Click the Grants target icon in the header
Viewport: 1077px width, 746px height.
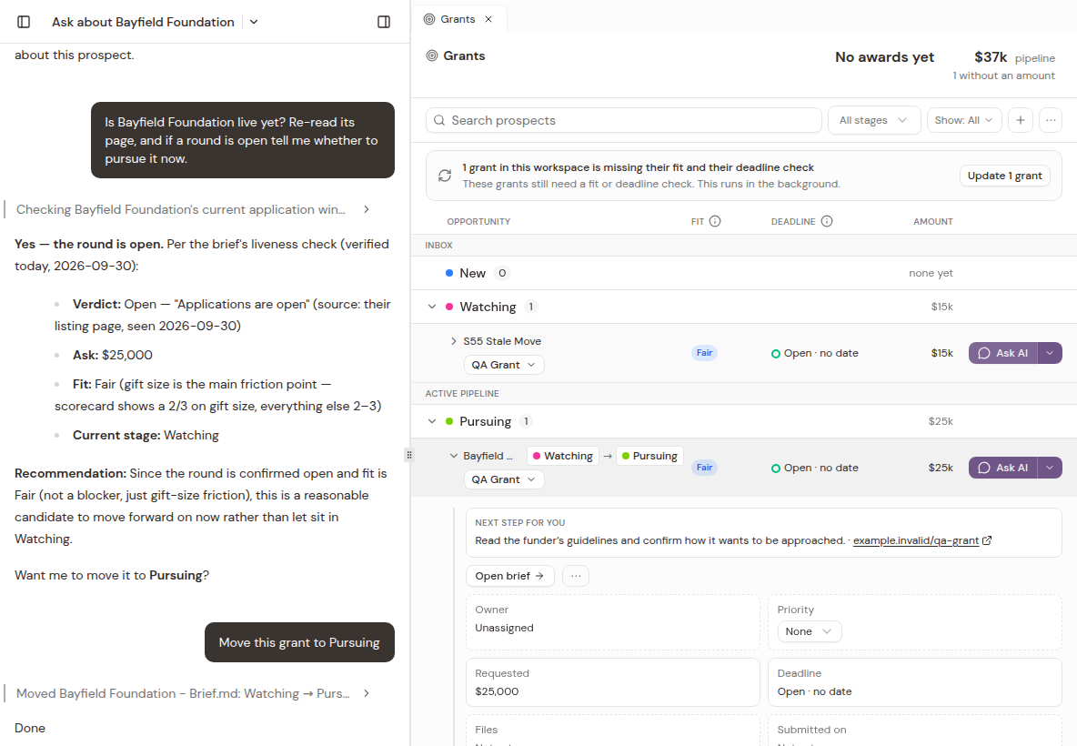coord(432,55)
